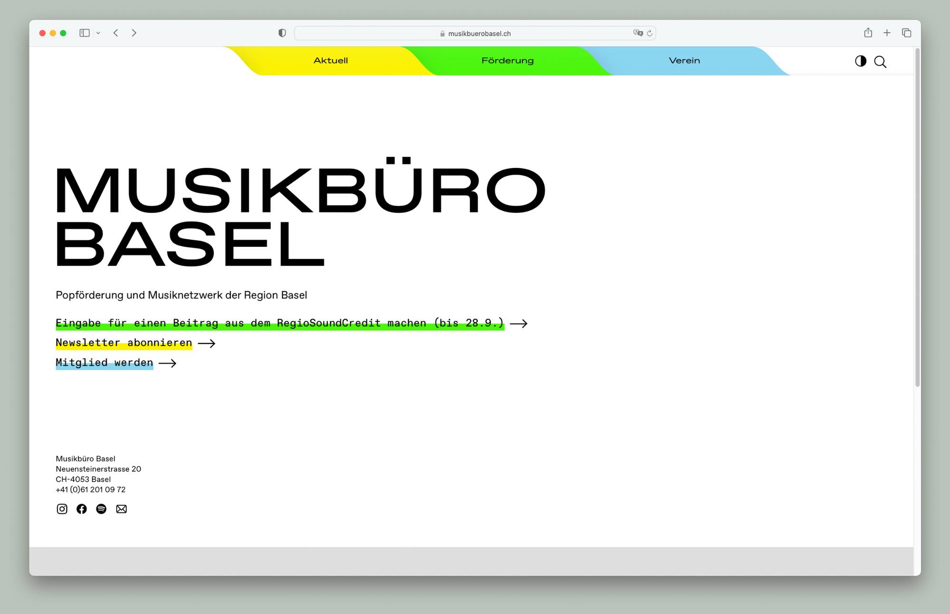
Task: Click the Popförderung und Musiknetzwerk tagline
Action: (x=181, y=295)
